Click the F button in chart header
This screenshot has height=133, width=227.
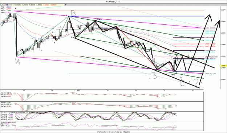tap(5, 5)
